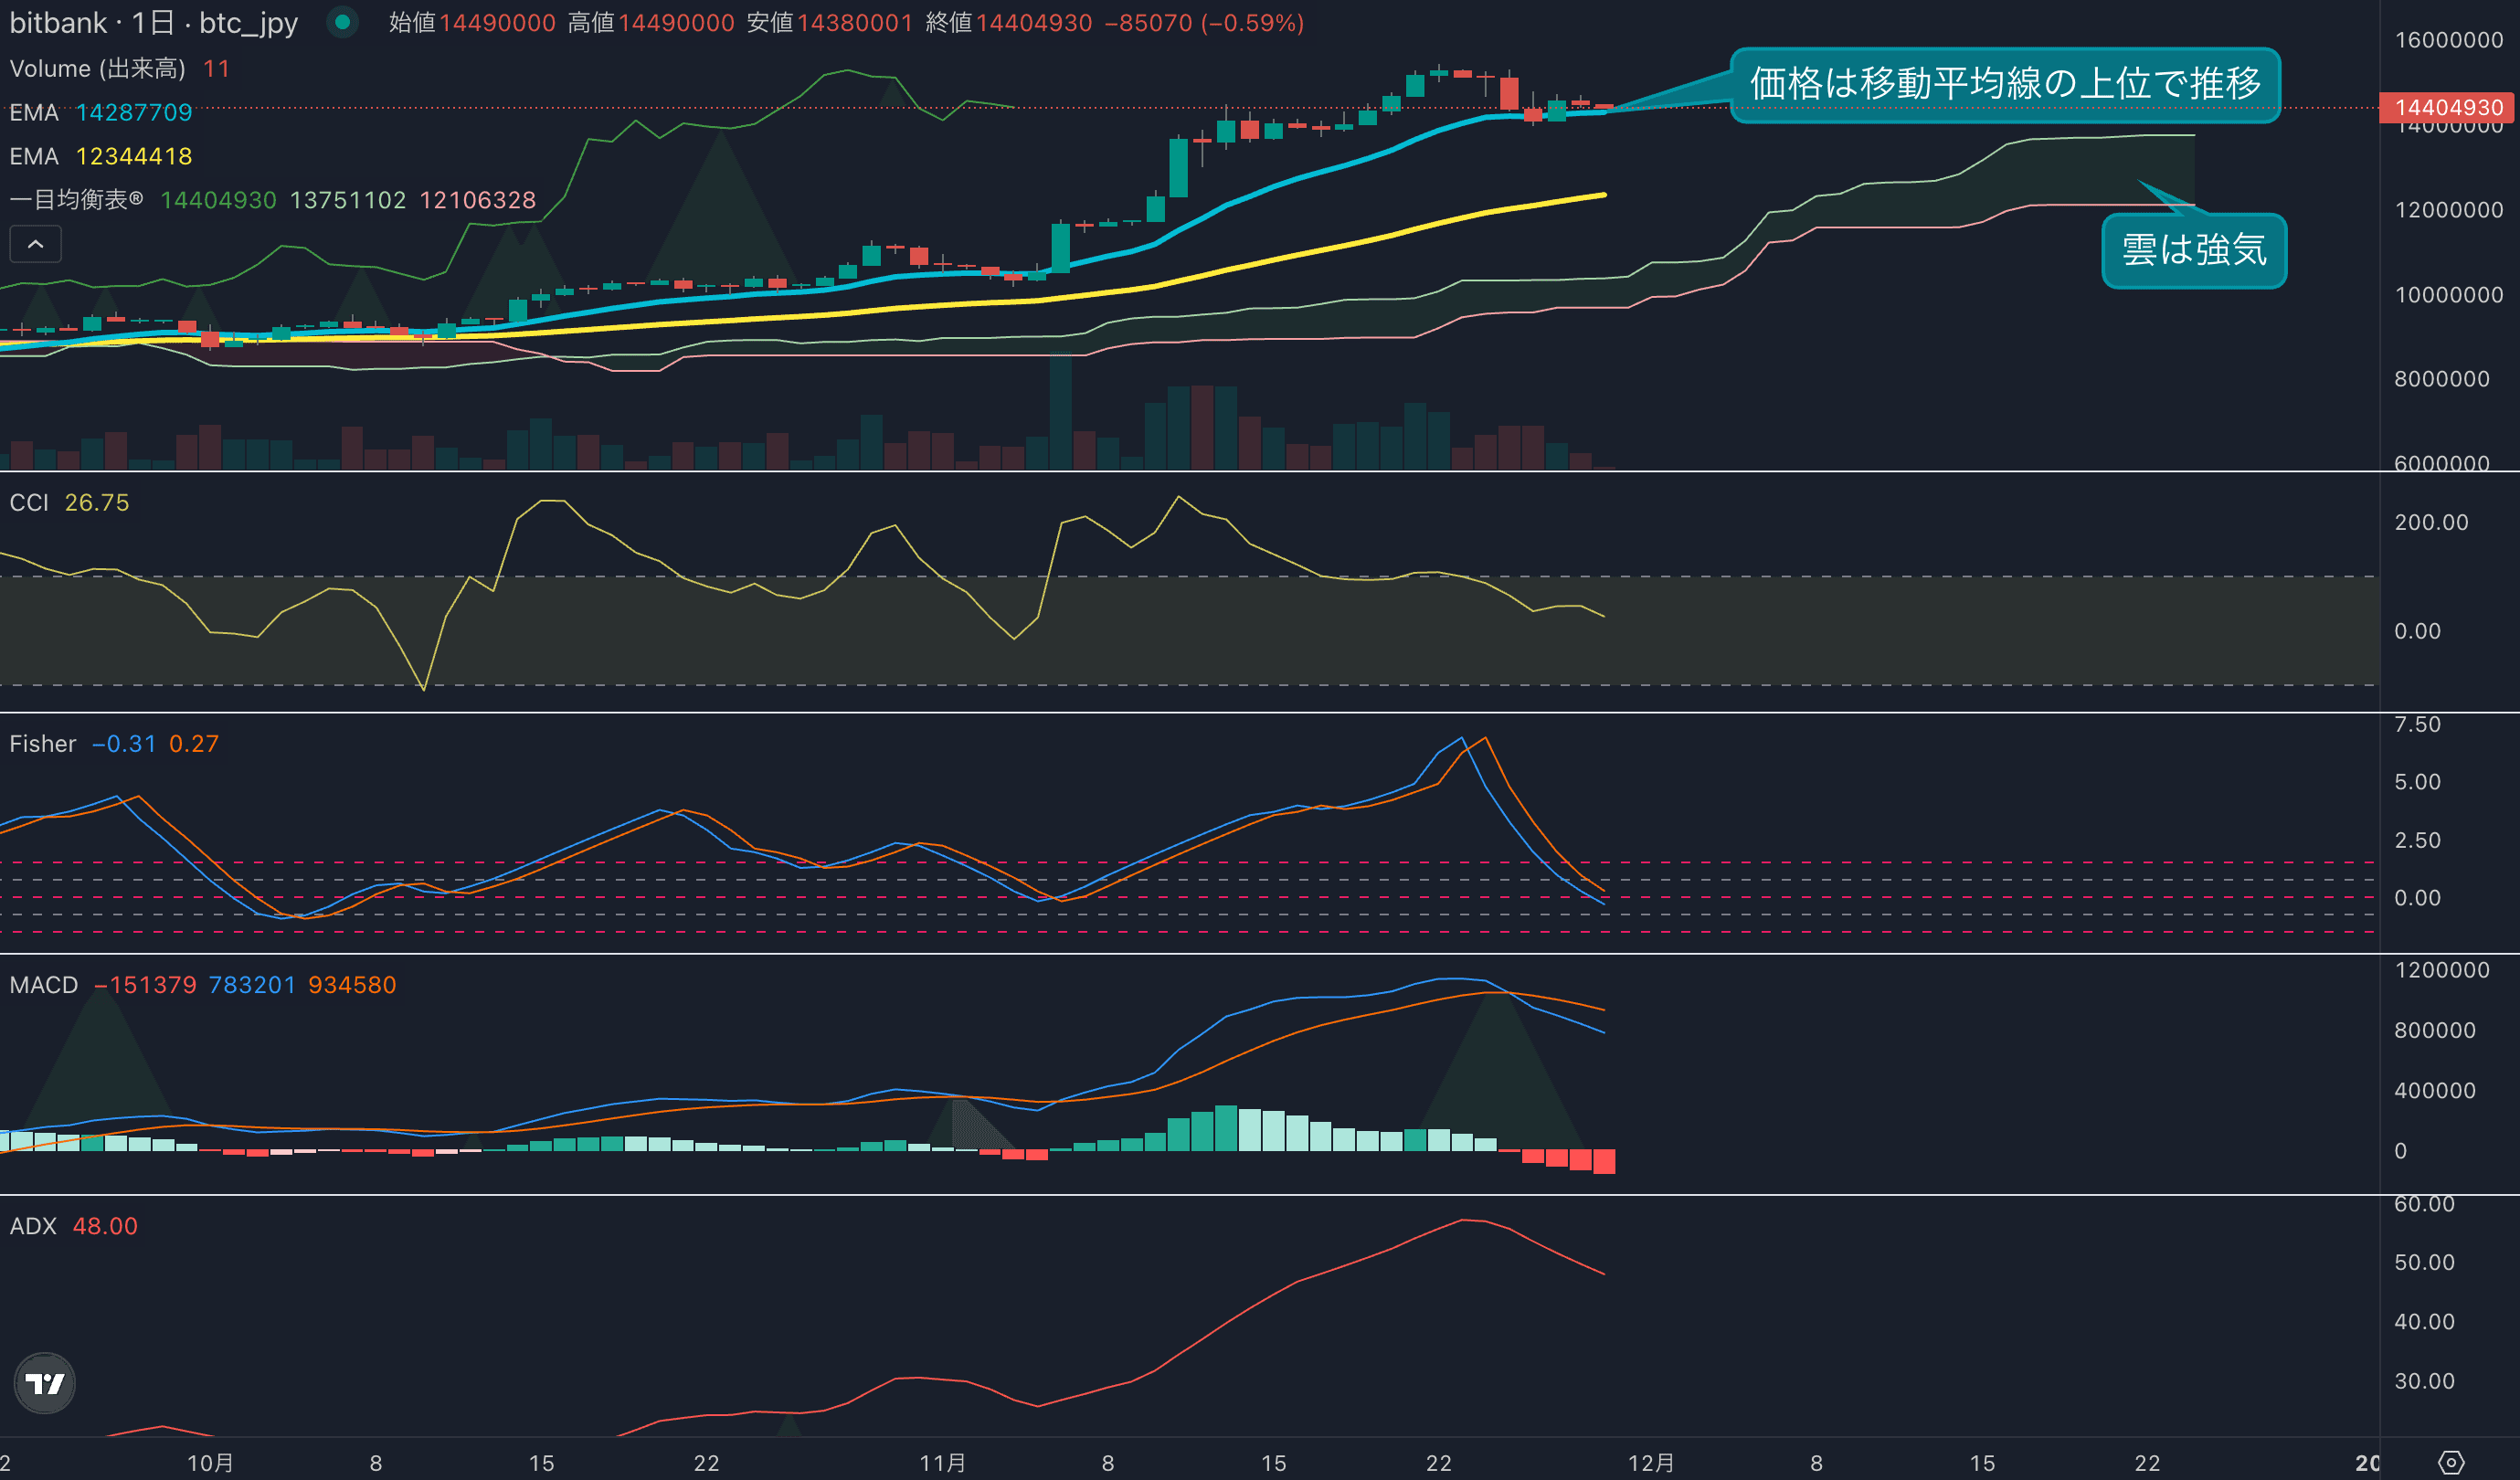Click the green market status dot

tap(342, 22)
